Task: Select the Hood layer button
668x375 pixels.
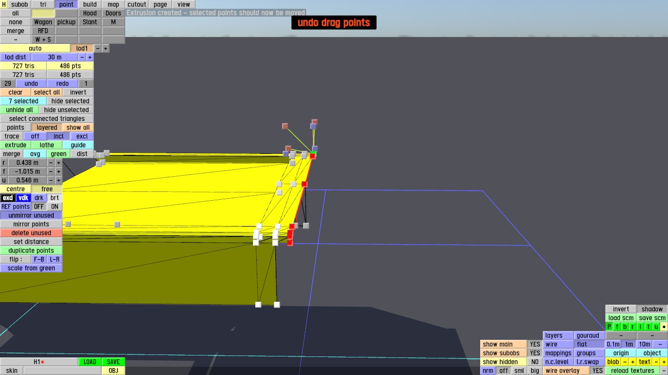Action: (90, 13)
